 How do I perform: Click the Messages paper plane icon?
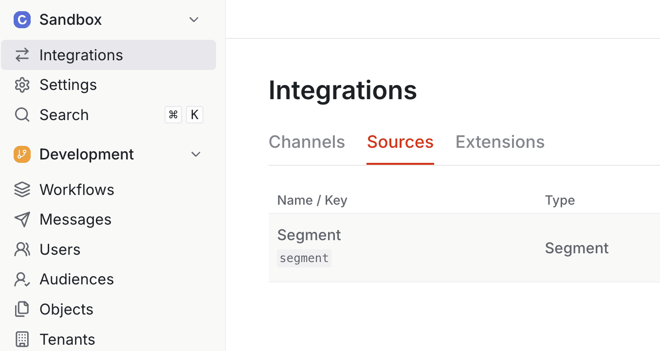pyautogui.click(x=22, y=220)
